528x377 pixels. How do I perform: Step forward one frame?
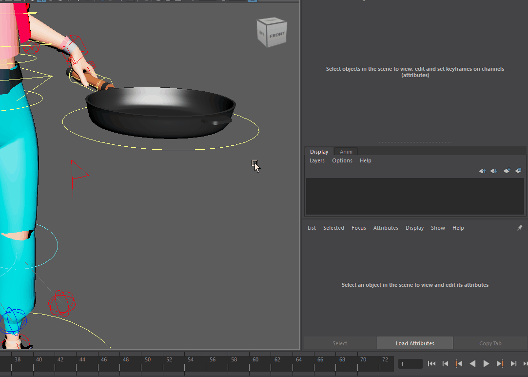pos(513,363)
